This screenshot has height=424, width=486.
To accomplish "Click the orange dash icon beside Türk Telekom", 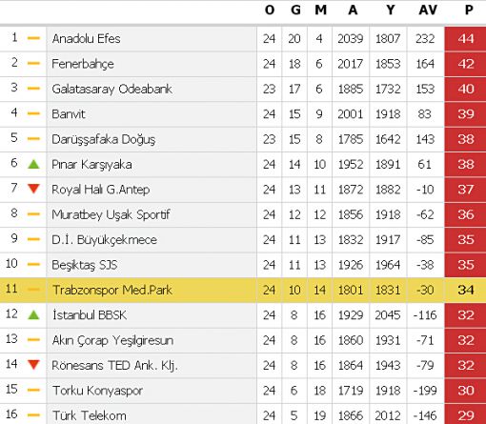I will 33,414.
